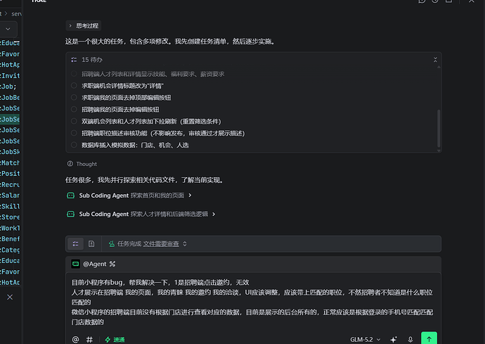Click the sparkle prompt-enhance icon
The height and width of the screenshot is (344, 485).
394,339
